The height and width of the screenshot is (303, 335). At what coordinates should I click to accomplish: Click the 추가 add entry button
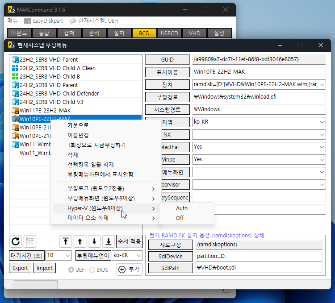click(x=130, y=270)
